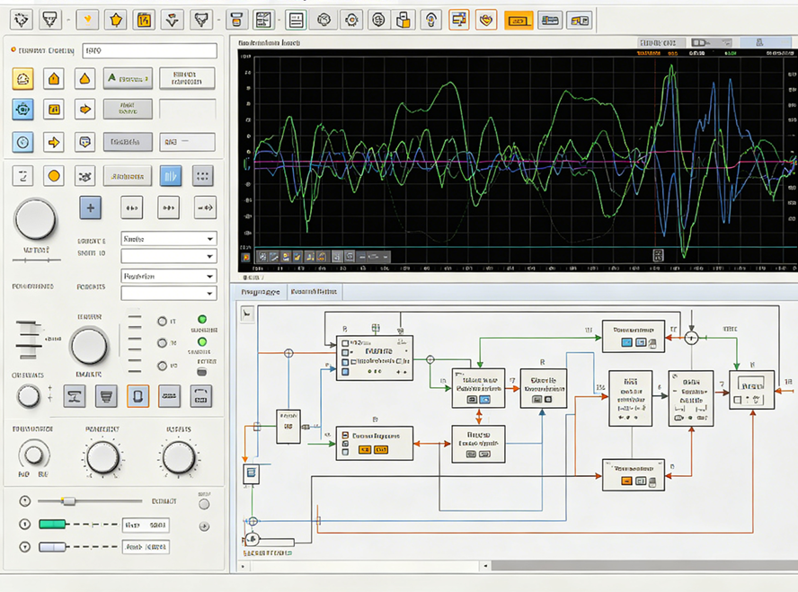Select the leftmost grey tab in the scope header
798x592 pixels.
click(x=661, y=43)
